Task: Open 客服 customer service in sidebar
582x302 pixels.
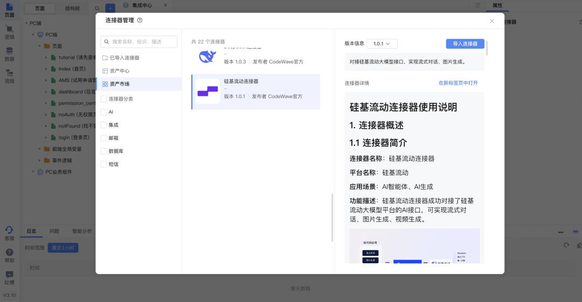Action: pos(9,234)
